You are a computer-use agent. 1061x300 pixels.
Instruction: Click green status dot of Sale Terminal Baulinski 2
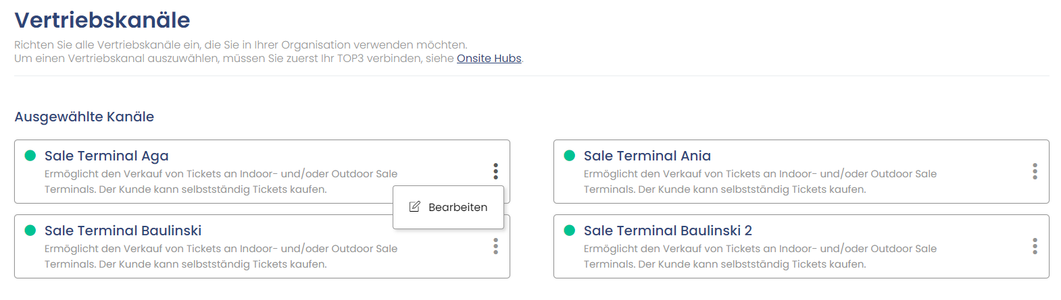(x=569, y=231)
